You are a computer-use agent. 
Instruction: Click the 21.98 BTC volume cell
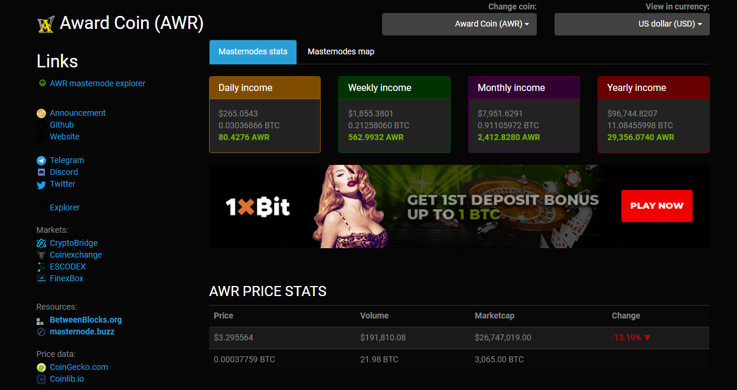pos(379,359)
